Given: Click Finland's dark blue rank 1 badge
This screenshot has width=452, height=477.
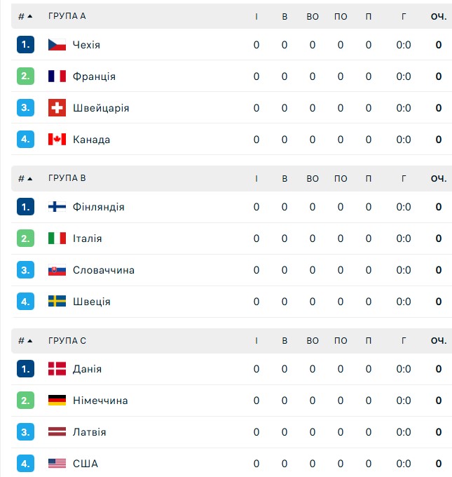Looking at the screenshot, I should [x=25, y=207].
